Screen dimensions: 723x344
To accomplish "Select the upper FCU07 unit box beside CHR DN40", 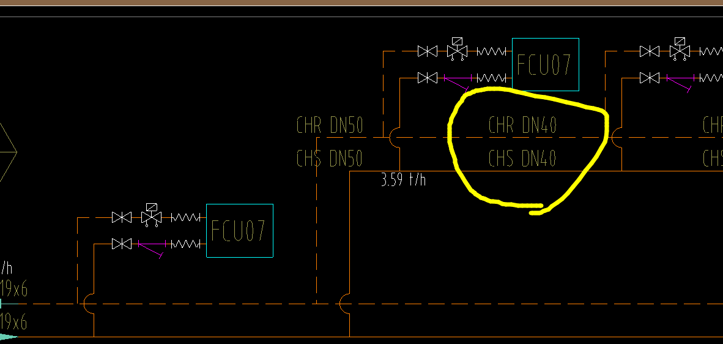I will (x=546, y=64).
